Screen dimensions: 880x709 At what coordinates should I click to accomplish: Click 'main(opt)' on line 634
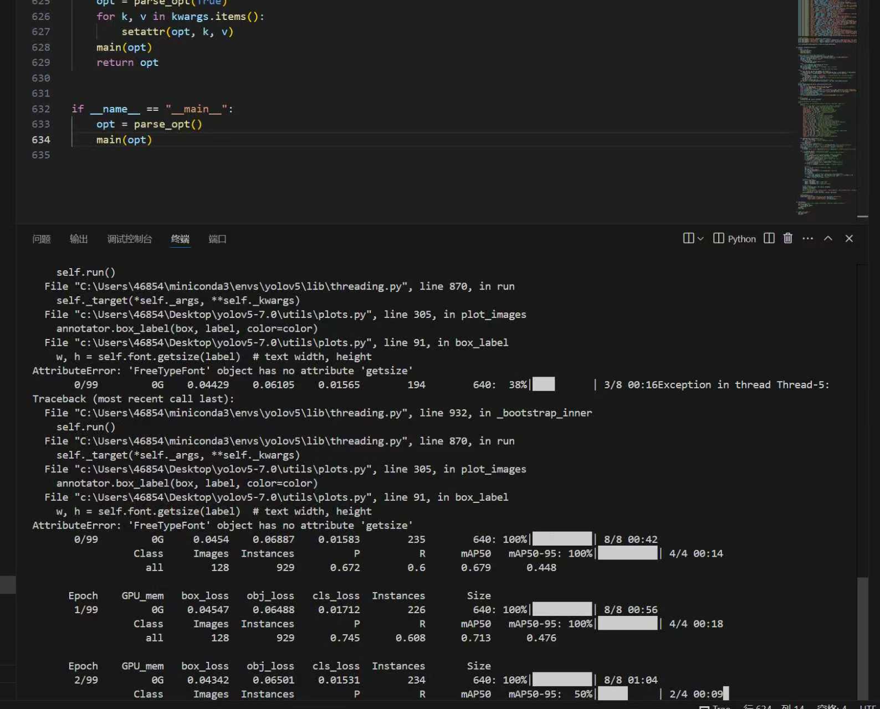[124, 140]
